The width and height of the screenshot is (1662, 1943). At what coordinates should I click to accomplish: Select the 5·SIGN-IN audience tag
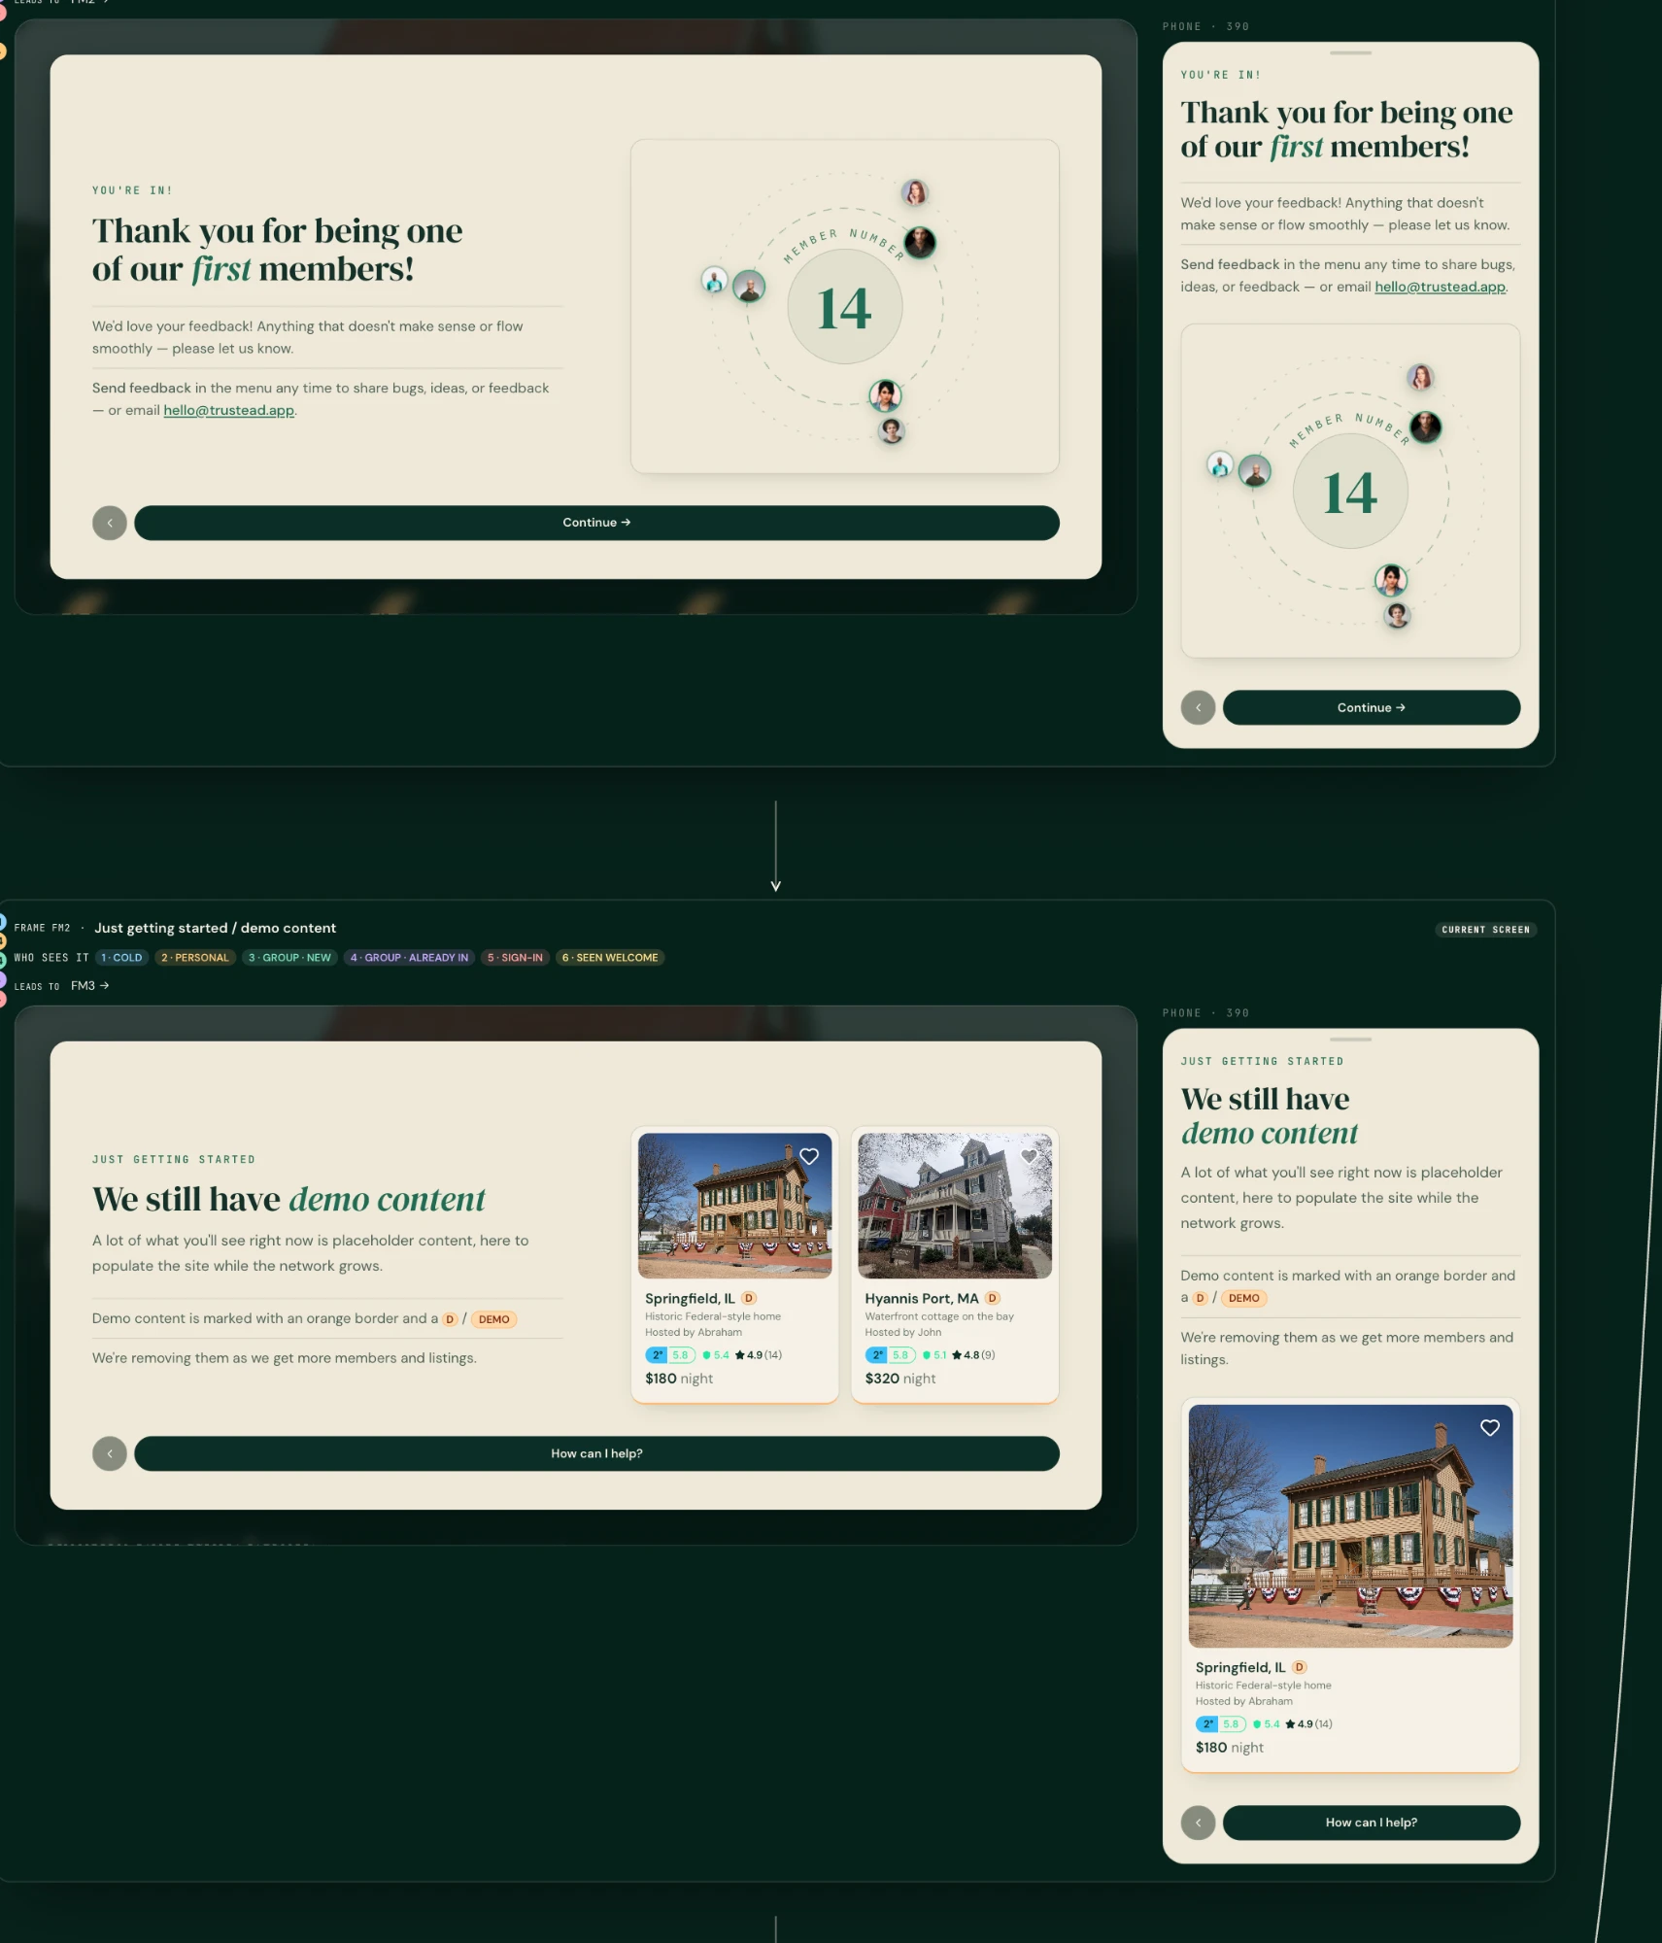pos(515,958)
